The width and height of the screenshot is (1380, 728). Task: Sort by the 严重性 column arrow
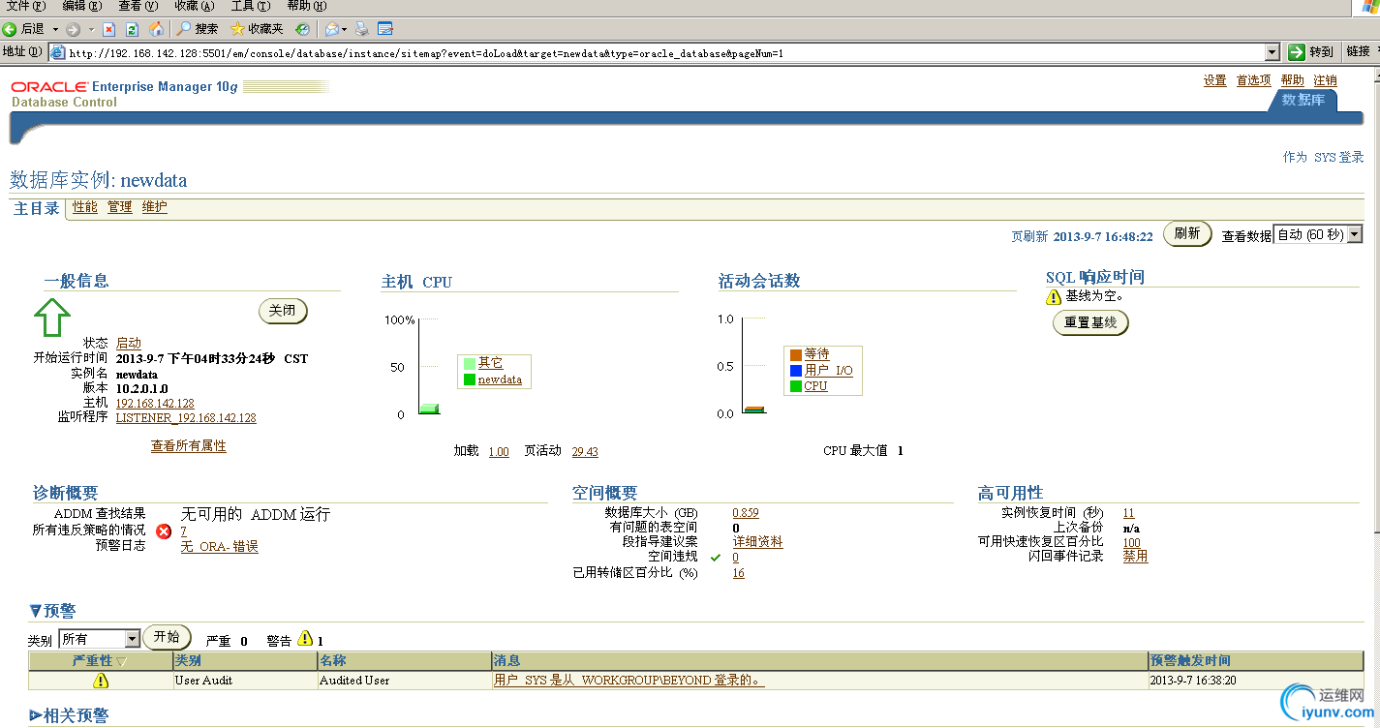click(x=121, y=661)
